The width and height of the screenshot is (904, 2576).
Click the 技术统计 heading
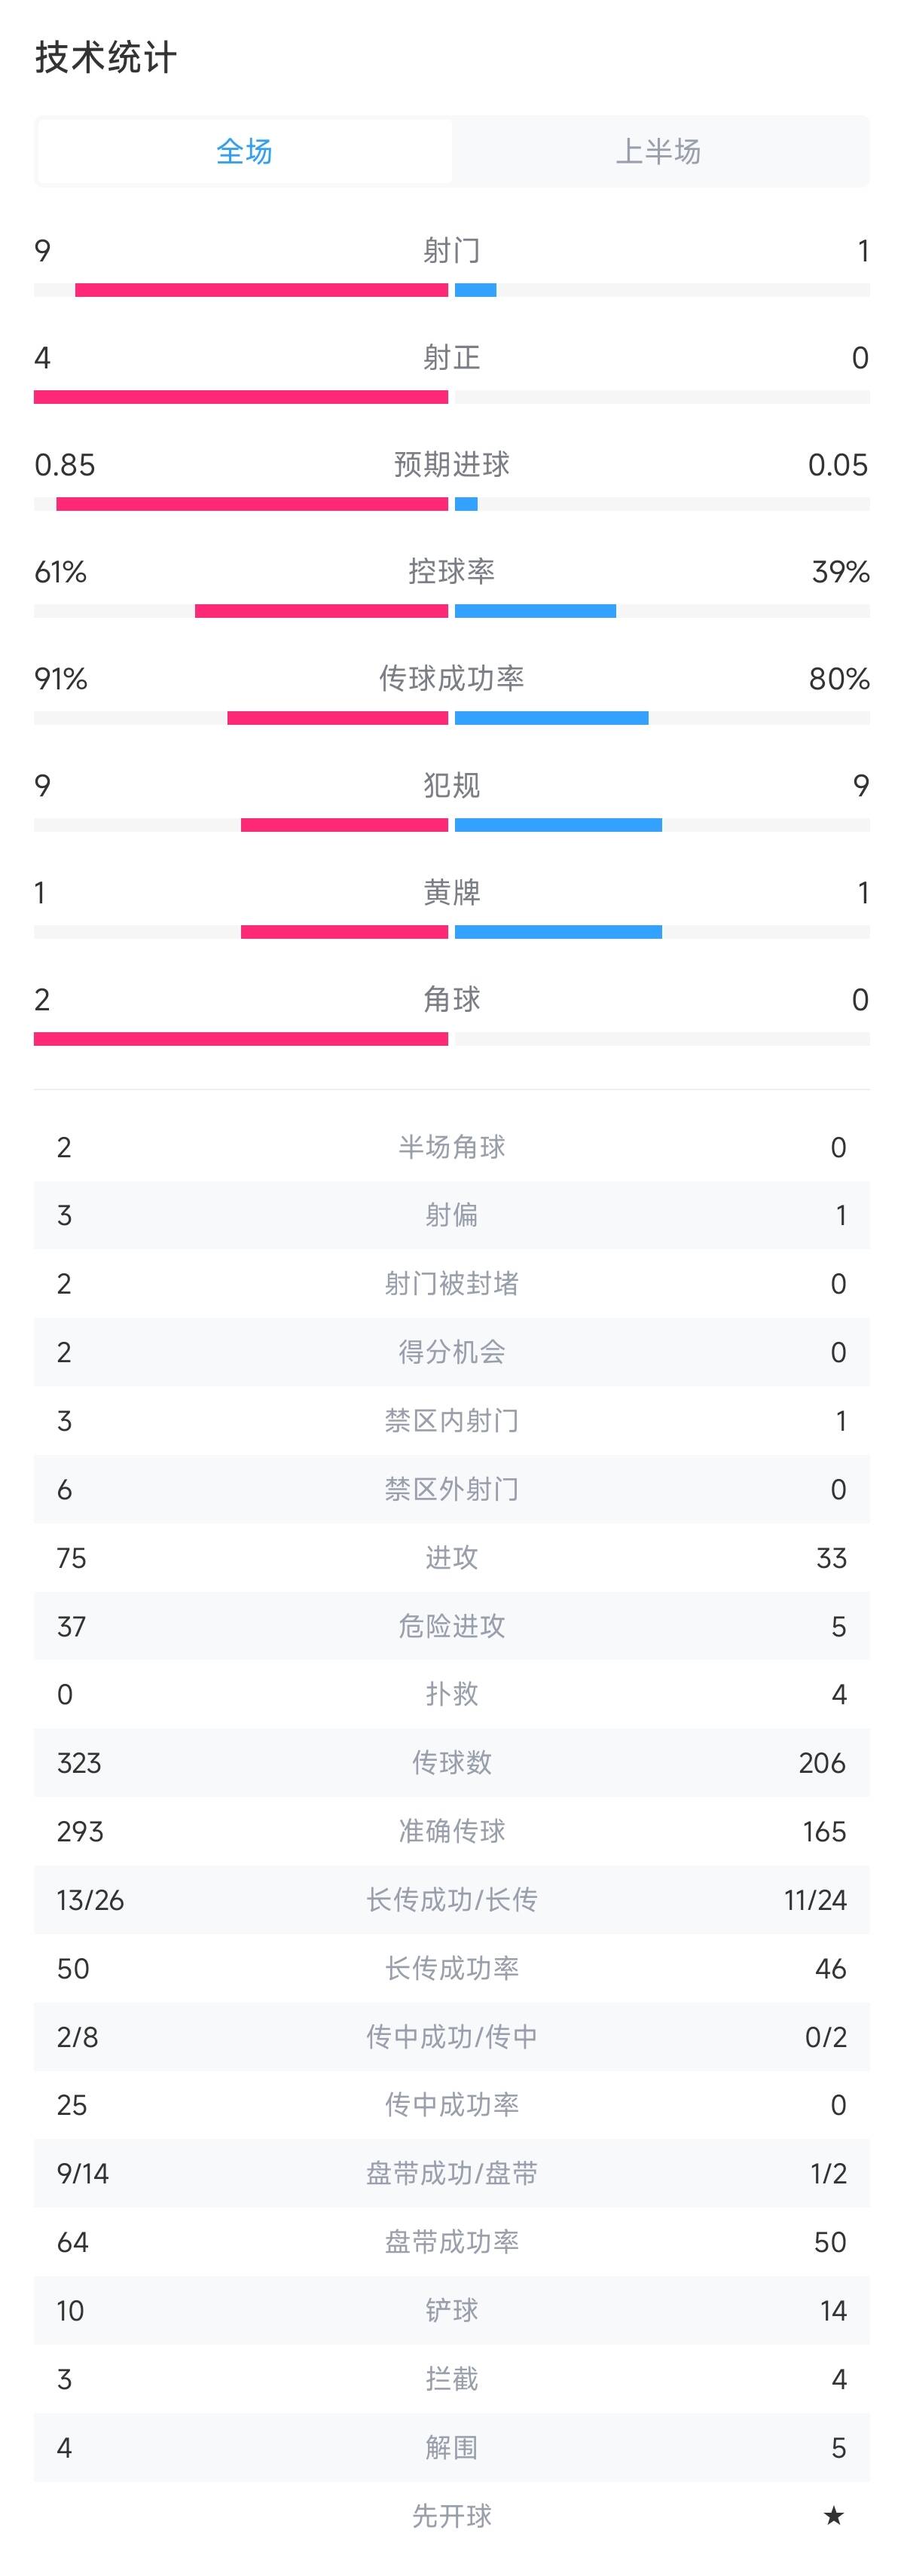pyautogui.click(x=106, y=57)
